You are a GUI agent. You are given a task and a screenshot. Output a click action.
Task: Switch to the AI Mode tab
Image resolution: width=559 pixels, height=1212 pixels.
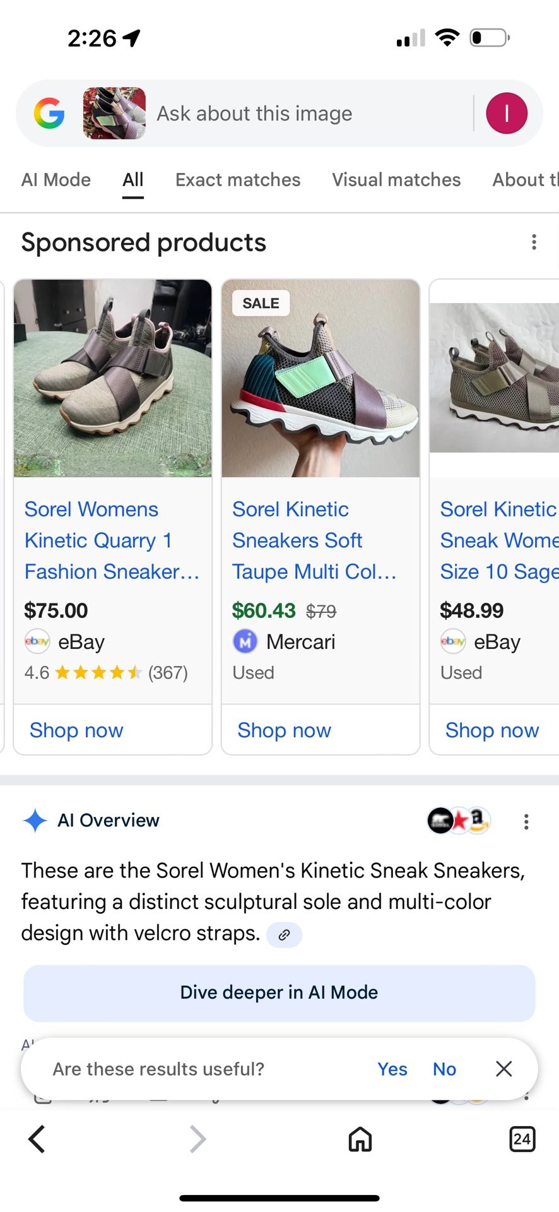[x=56, y=180]
